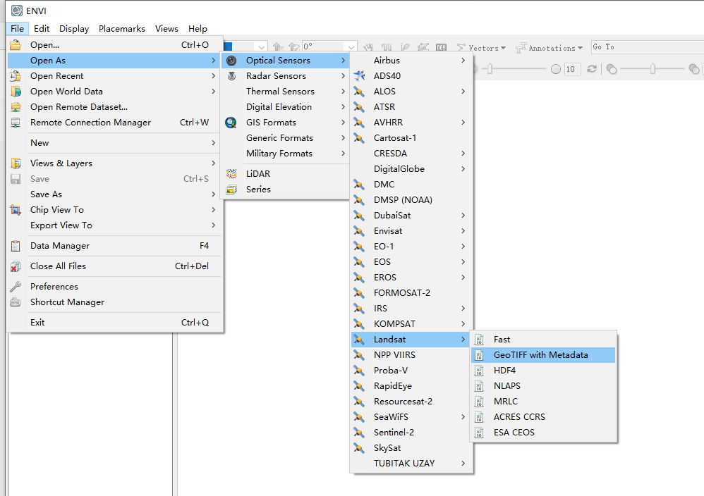Click the Views & Layers icon
The height and width of the screenshot is (496, 704).
click(16, 163)
